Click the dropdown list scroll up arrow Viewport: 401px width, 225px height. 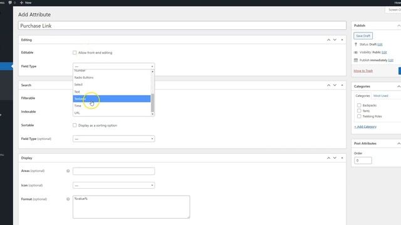pos(152,72)
